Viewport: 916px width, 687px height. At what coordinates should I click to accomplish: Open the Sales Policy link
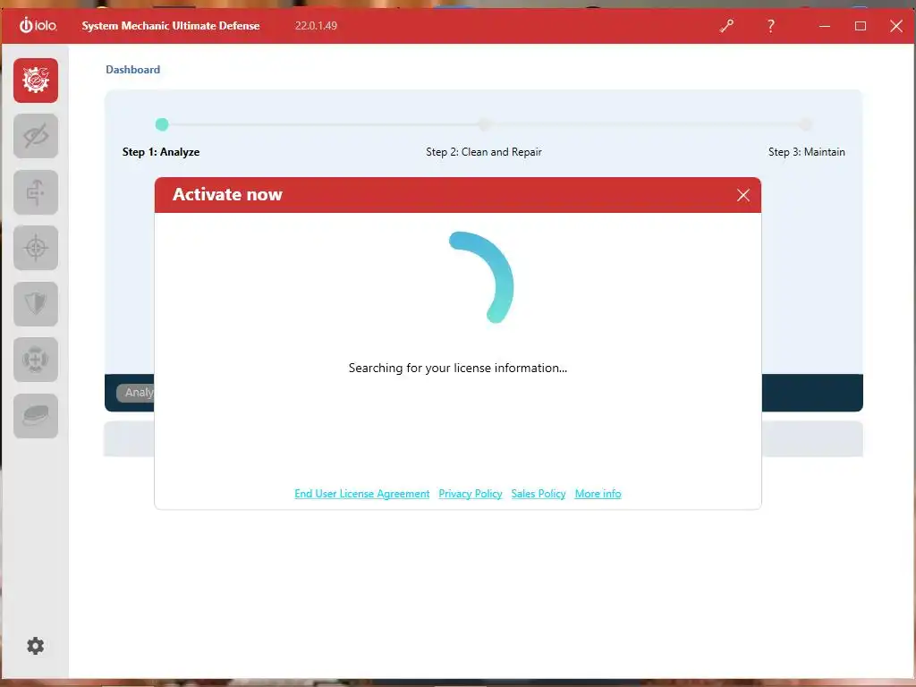[x=538, y=494]
